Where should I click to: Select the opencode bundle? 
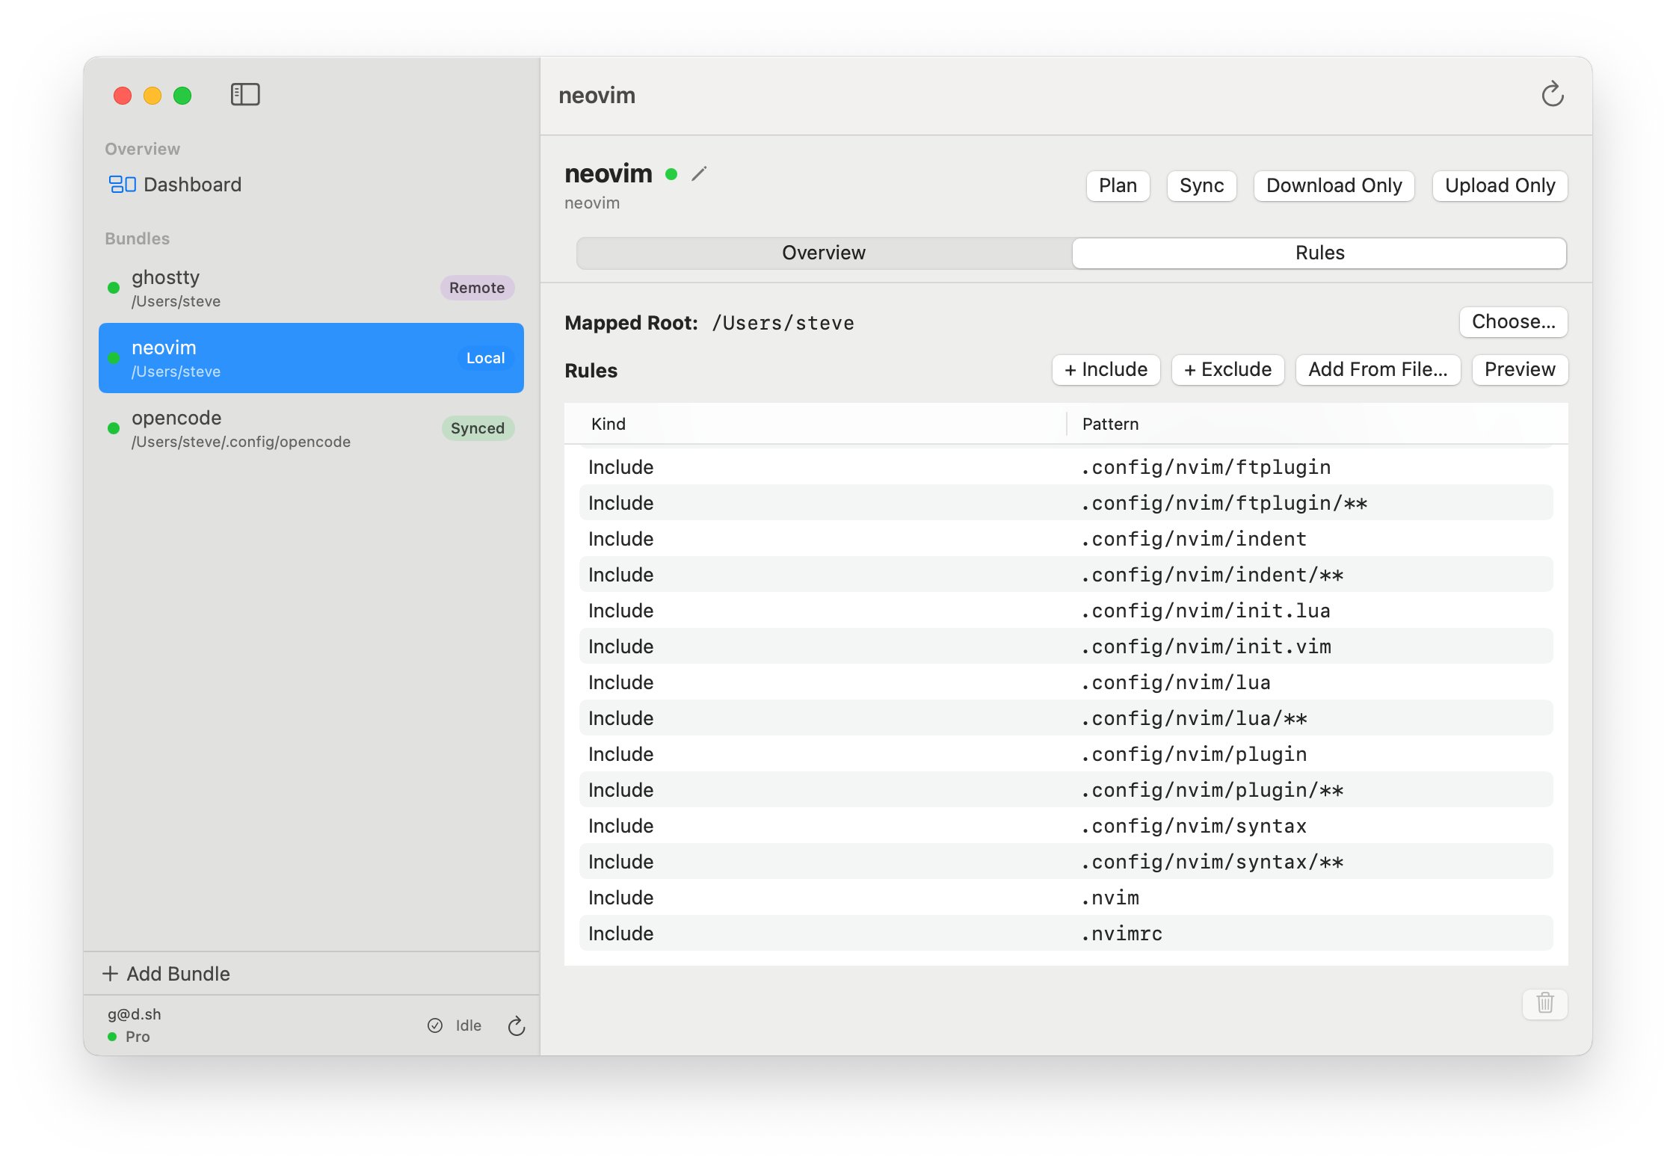coord(310,428)
